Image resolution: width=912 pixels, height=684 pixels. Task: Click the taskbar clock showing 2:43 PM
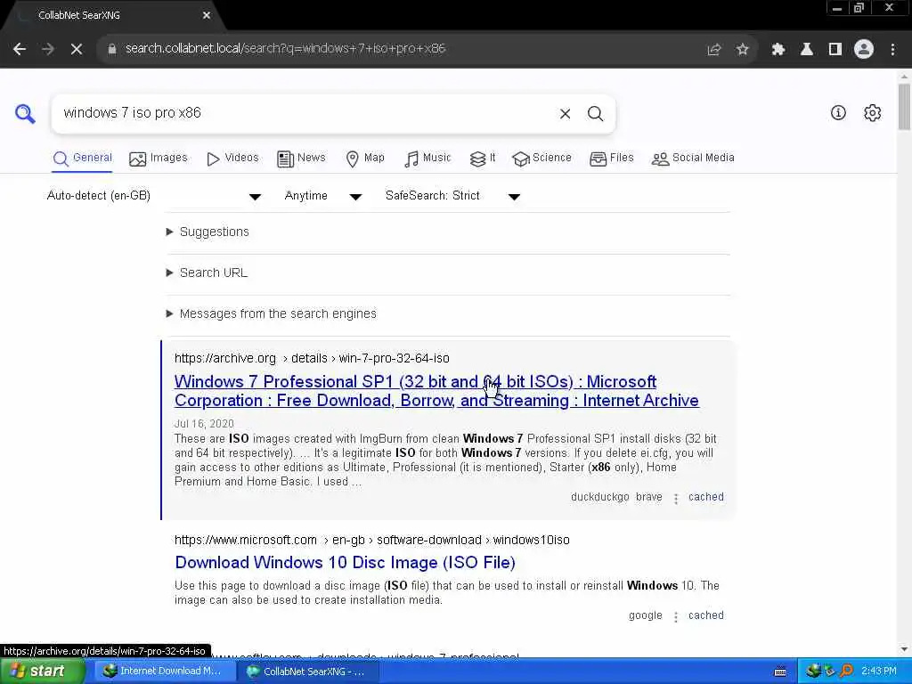[x=879, y=672]
